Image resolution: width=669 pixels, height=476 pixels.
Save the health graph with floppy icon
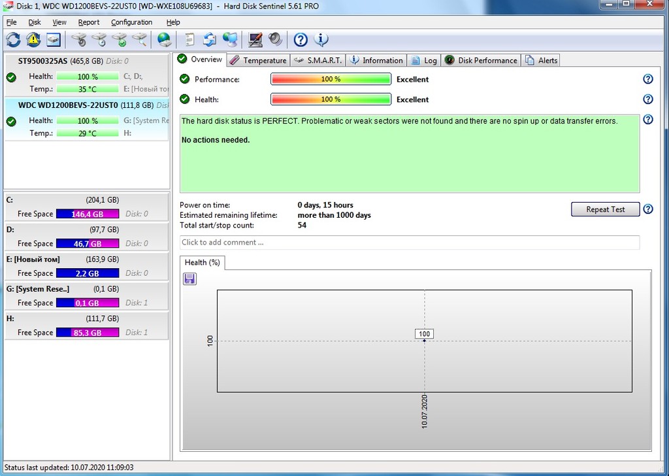click(189, 279)
